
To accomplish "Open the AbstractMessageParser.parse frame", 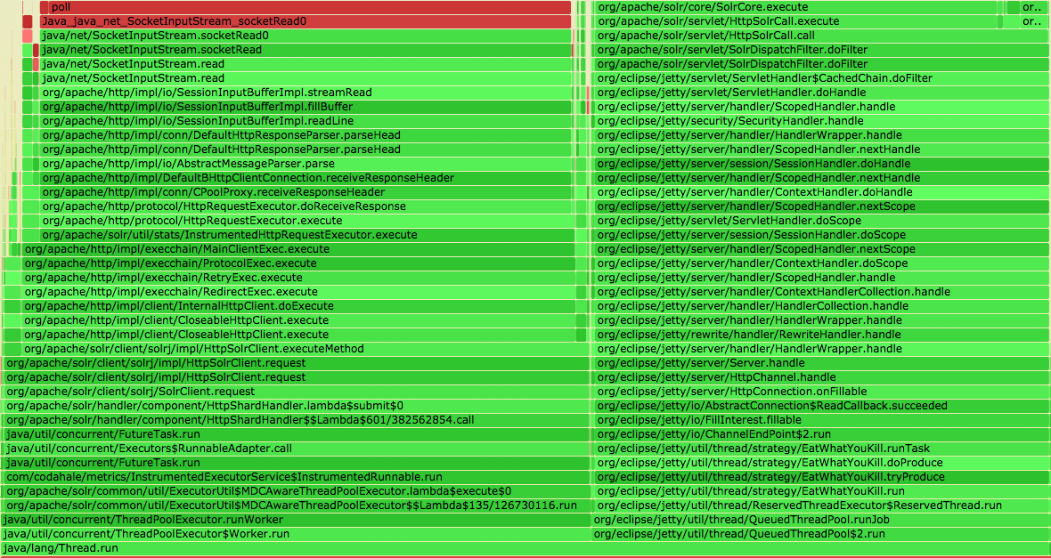I will [x=306, y=164].
